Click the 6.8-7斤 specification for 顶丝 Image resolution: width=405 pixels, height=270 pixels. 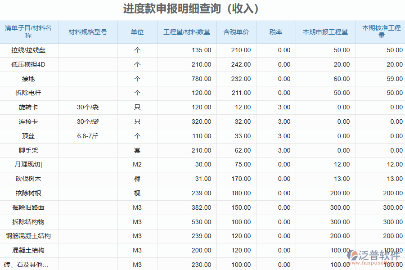(88, 136)
